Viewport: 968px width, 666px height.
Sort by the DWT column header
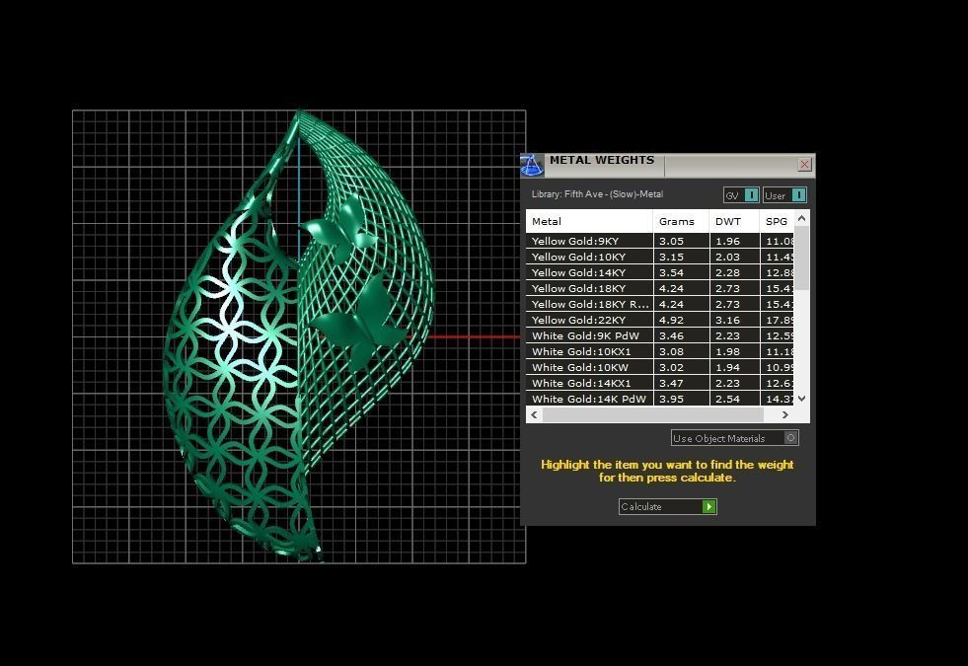pyautogui.click(x=734, y=221)
